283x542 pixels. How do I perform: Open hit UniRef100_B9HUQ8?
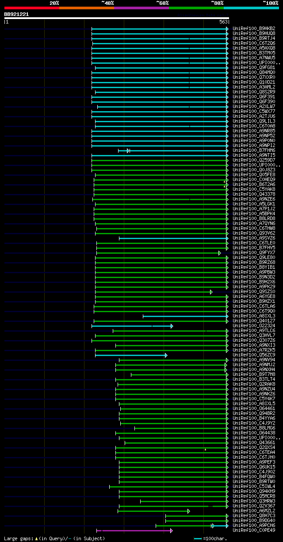[254, 34]
